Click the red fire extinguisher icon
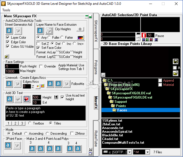This screenshot has height=157, width=183. [144, 35]
